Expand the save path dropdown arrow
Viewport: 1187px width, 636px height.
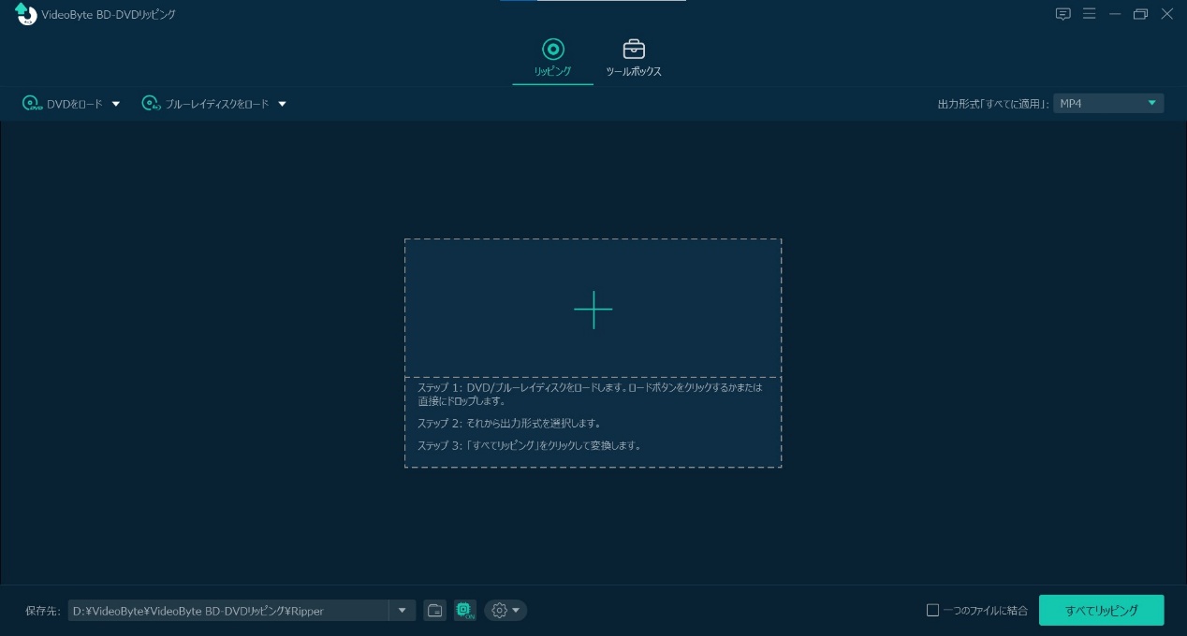pos(402,611)
